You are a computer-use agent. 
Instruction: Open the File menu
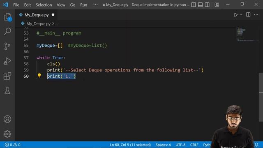coord(16,5)
